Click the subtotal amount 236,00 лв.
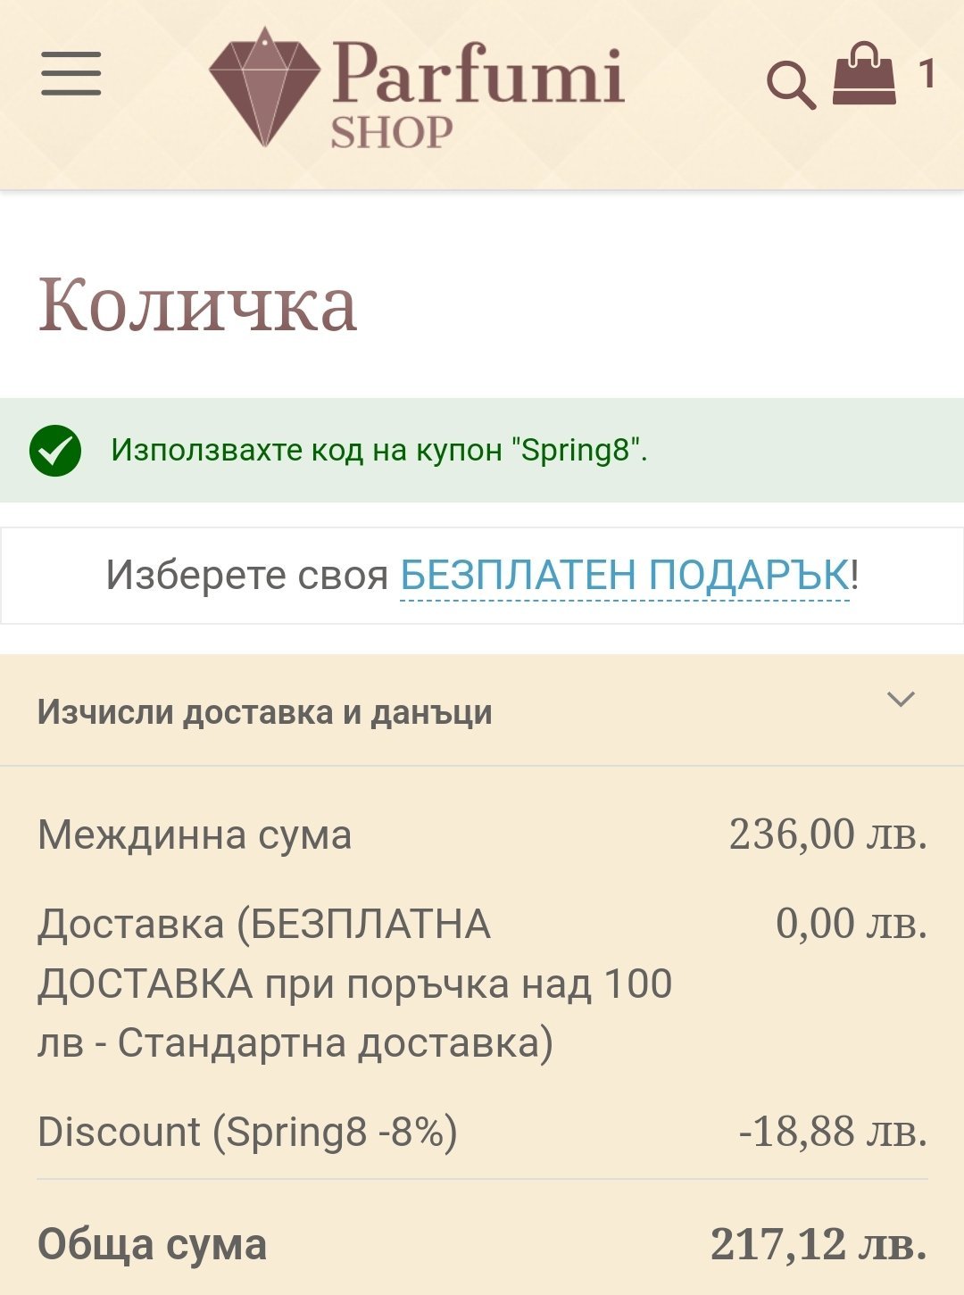964x1295 pixels. [x=827, y=834]
